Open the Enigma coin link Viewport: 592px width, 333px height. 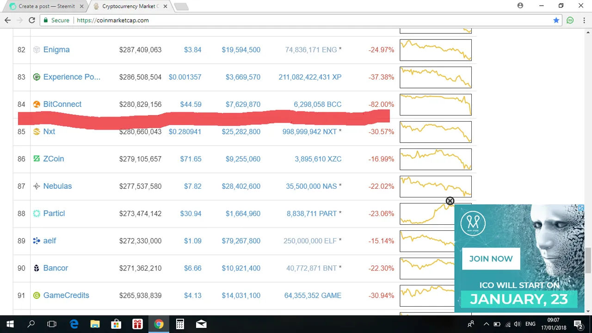pyautogui.click(x=56, y=49)
